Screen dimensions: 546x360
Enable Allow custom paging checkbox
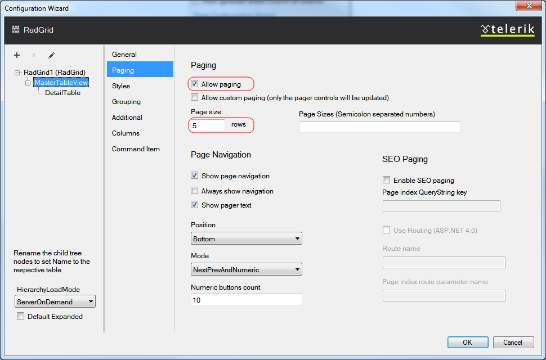(x=195, y=98)
